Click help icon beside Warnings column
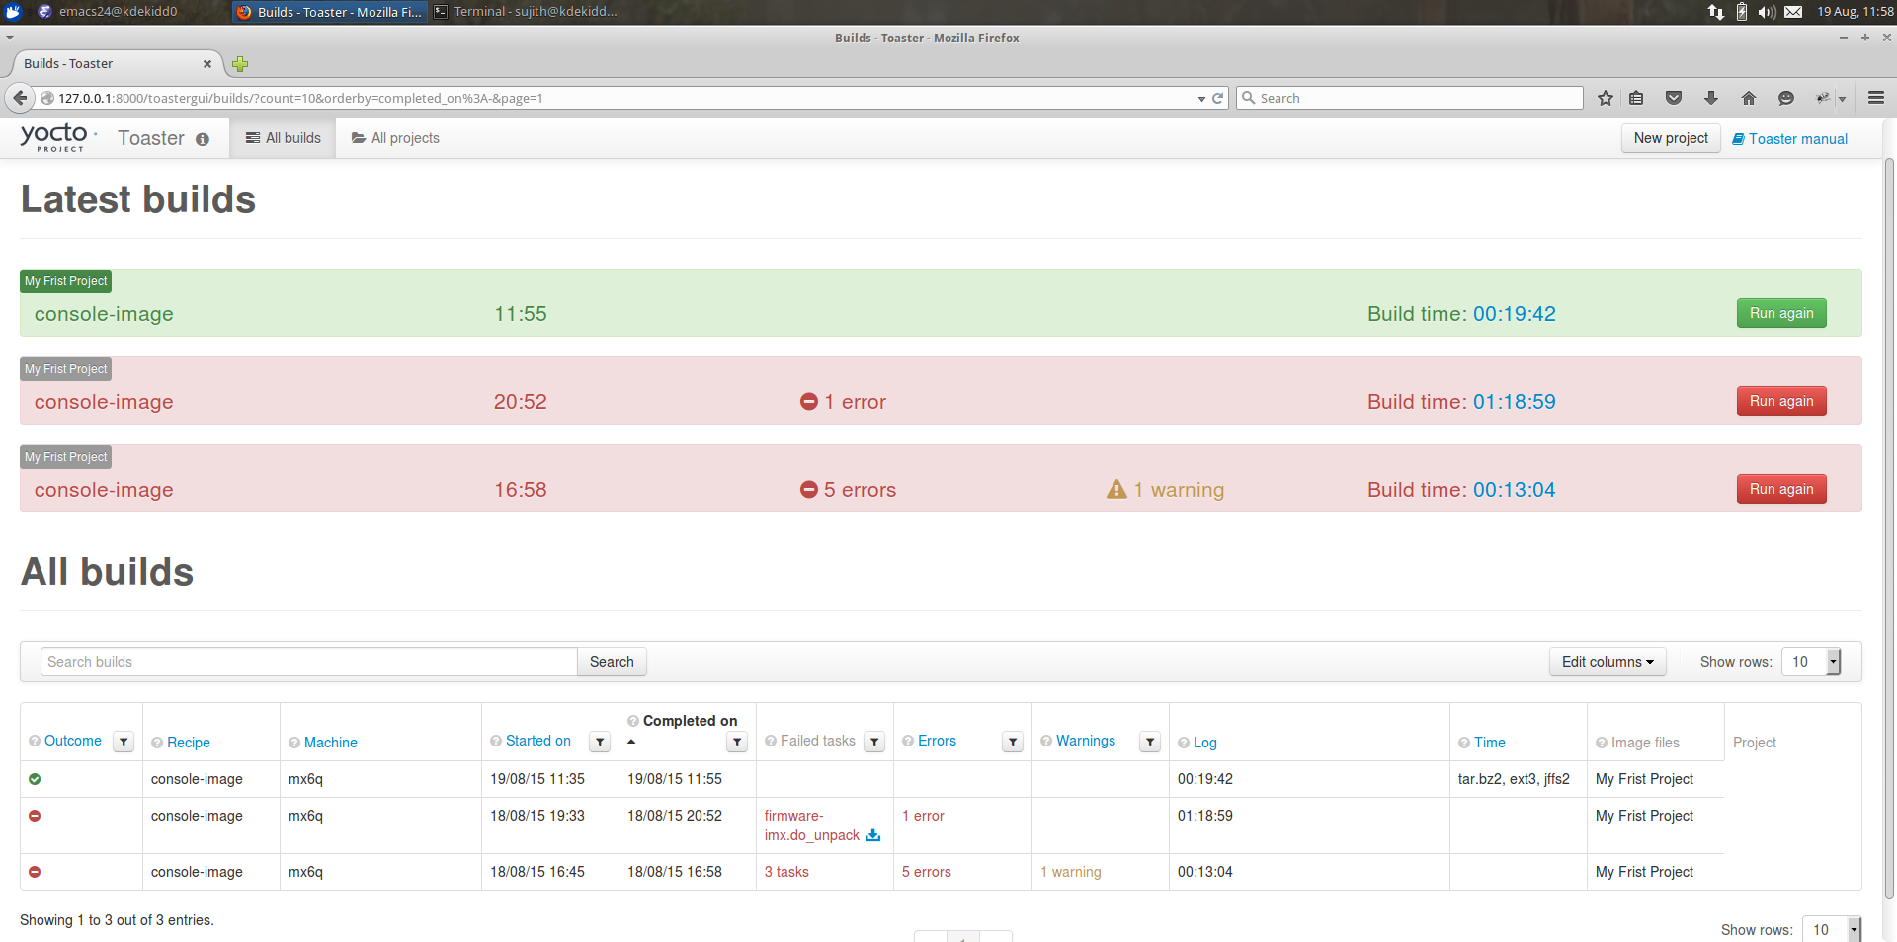Screen dimensions: 1897x942 [1046, 741]
